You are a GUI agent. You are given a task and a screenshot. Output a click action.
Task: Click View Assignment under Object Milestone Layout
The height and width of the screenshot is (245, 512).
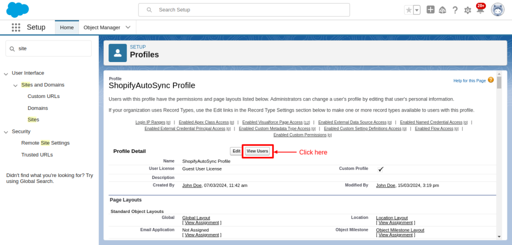[x=396, y=235]
